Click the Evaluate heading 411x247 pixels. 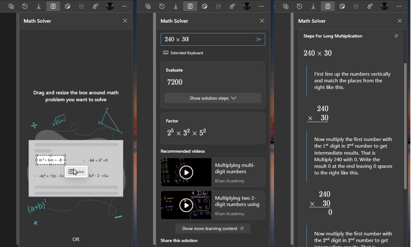174,70
